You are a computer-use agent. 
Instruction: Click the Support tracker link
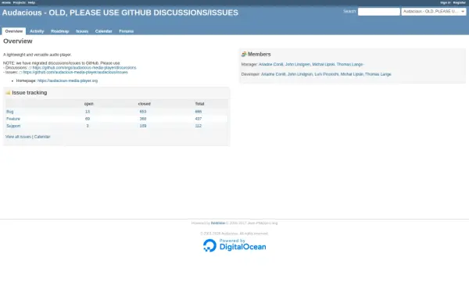tap(13, 126)
